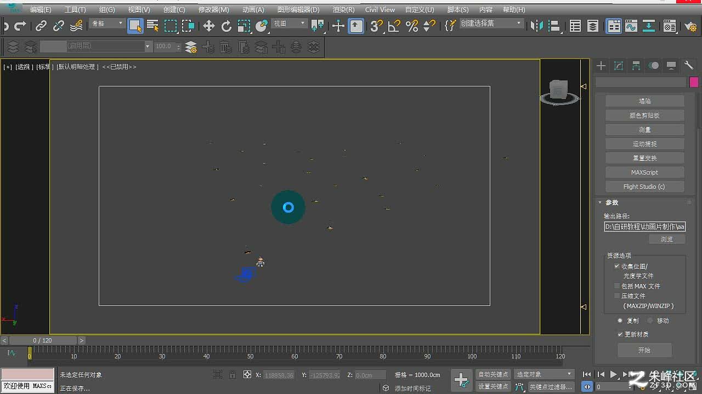Toggle the Percent Snap button
Screen dimensions: 702x394
click(412, 26)
